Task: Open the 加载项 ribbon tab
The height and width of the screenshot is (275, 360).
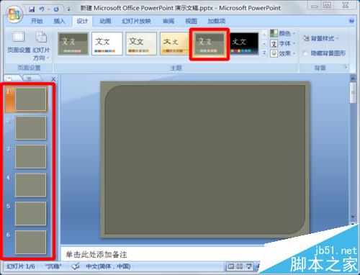Action: 216,21
